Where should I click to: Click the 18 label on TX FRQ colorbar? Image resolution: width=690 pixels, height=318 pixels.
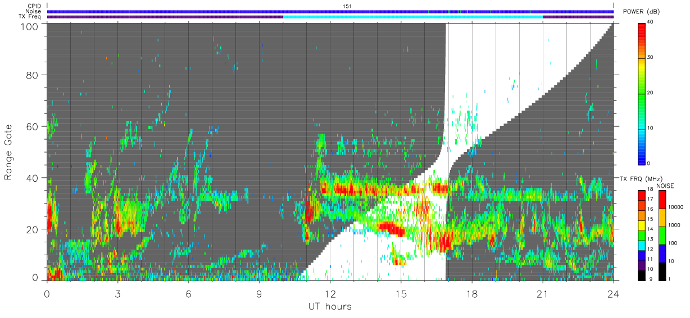point(650,190)
